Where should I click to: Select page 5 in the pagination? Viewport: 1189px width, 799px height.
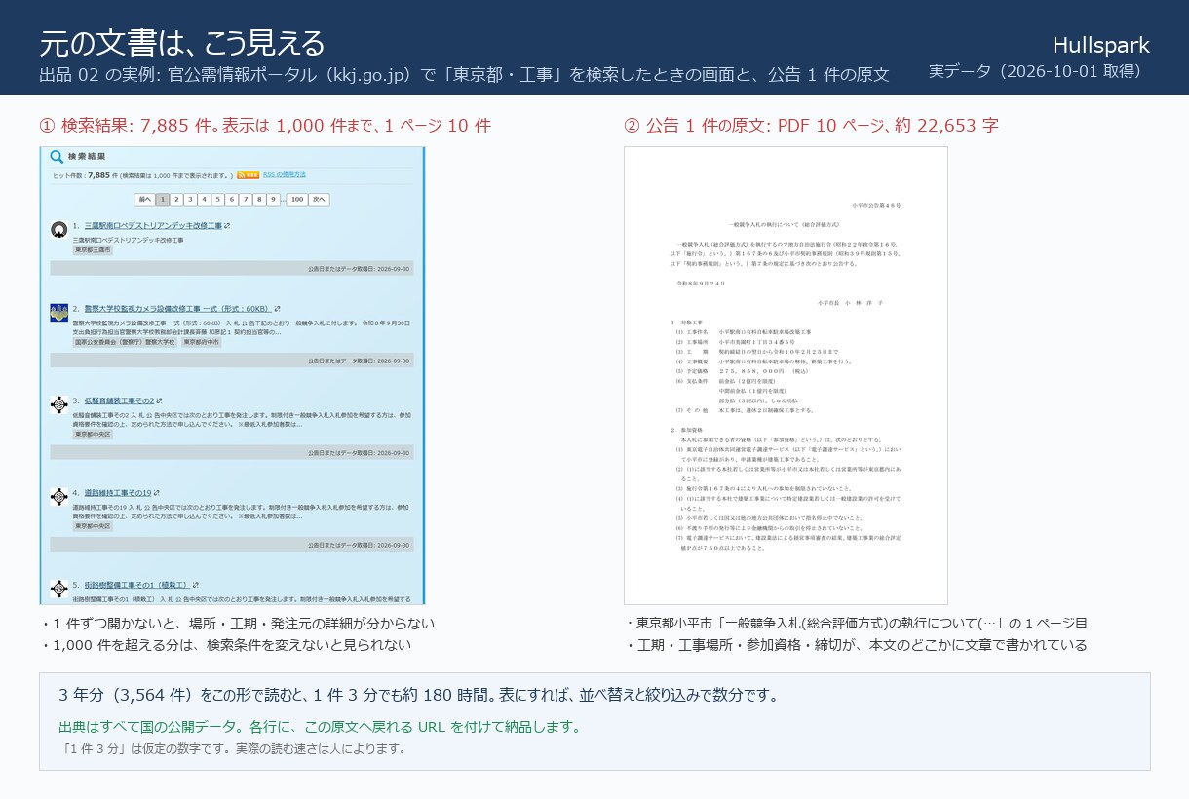[218, 200]
